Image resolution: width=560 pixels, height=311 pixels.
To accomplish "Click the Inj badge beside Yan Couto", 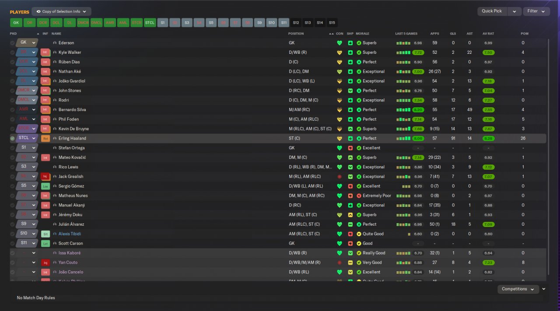I will point(45,262).
